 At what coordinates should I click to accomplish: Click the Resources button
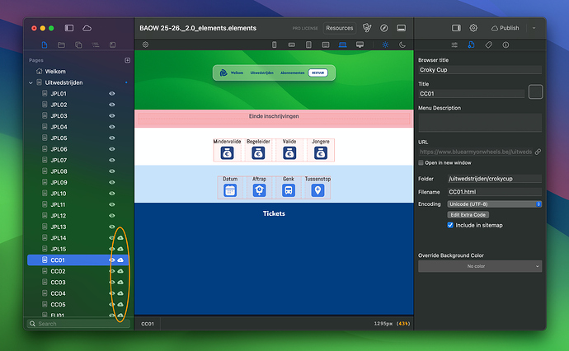click(339, 28)
